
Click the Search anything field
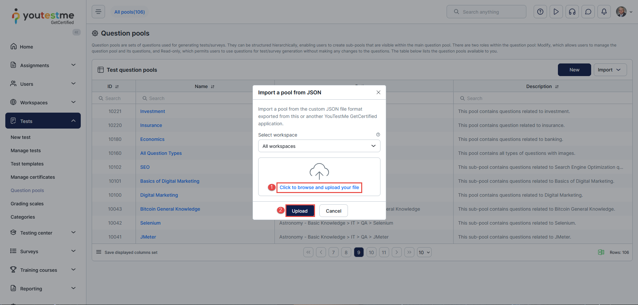click(x=486, y=12)
